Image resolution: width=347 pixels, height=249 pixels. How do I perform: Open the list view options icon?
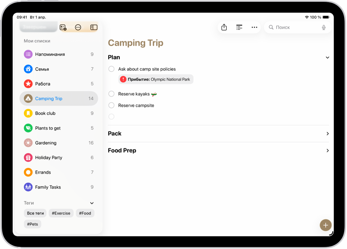pos(239,27)
